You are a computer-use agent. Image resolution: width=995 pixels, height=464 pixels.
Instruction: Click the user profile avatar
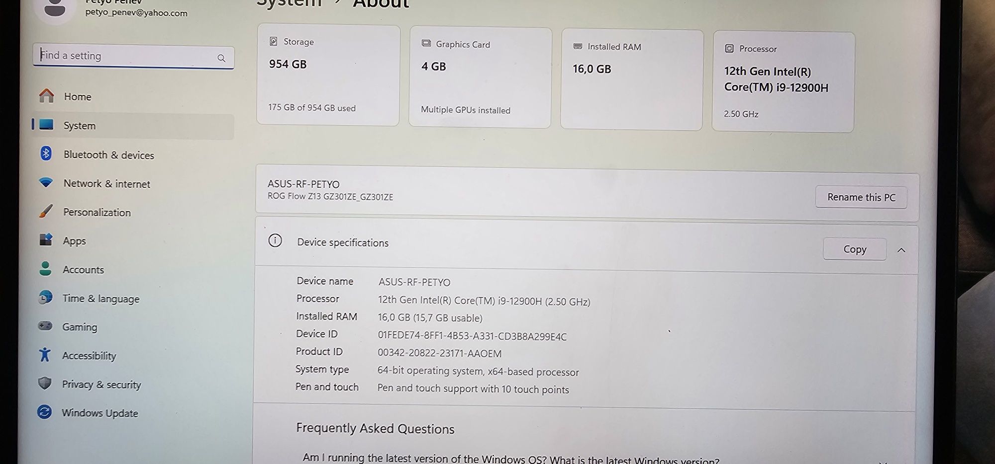tap(55, 7)
